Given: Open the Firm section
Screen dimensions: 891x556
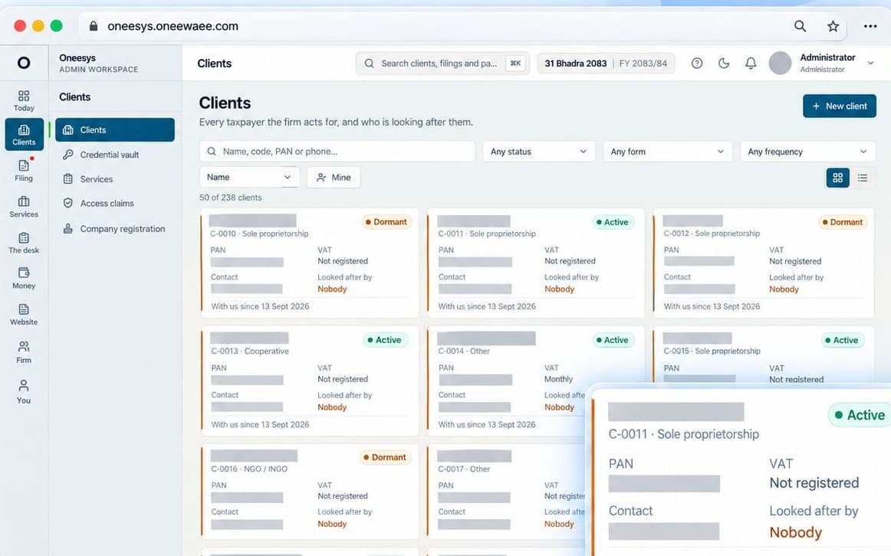Looking at the screenshot, I should (x=23, y=352).
